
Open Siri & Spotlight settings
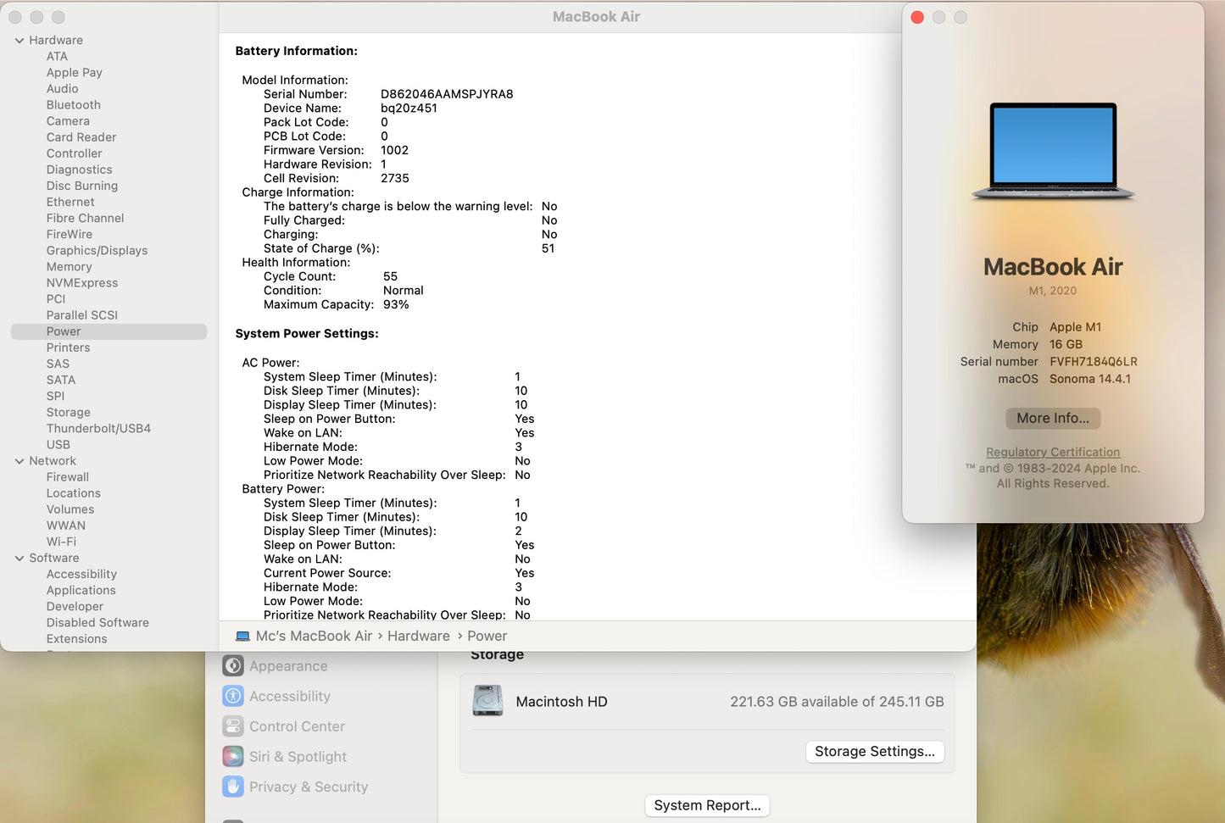pyautogui.click(x=298, y=756)
